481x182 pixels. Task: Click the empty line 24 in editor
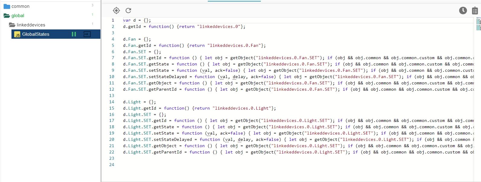(298, 165)
